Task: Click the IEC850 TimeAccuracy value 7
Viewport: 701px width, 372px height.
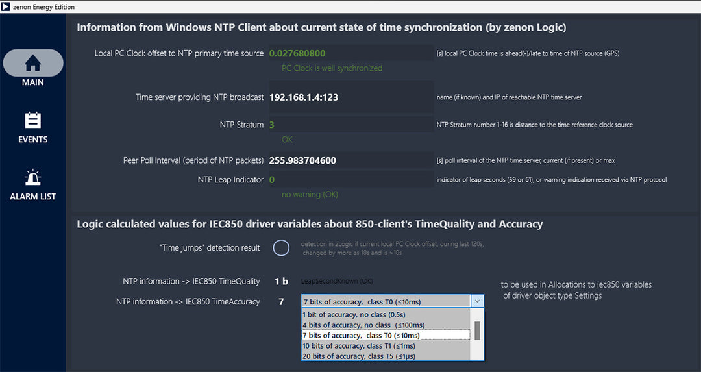Action: tap(281, 302)
